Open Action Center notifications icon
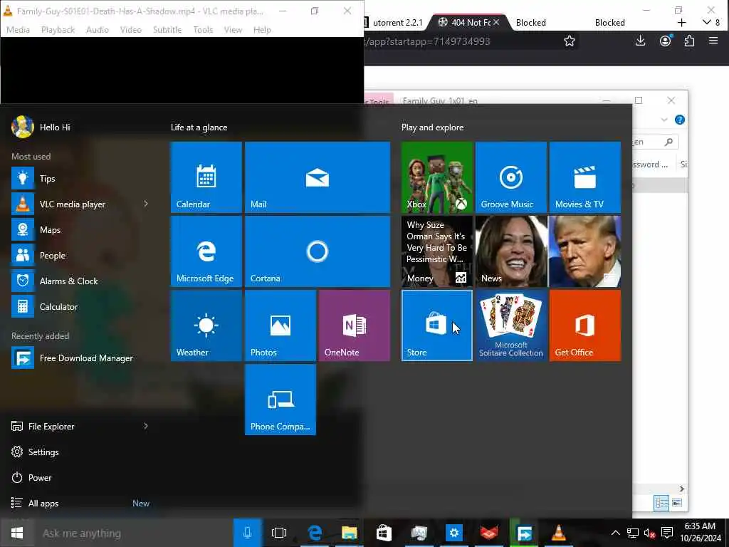This screenshot has width=729, height=547. point(667,533)
